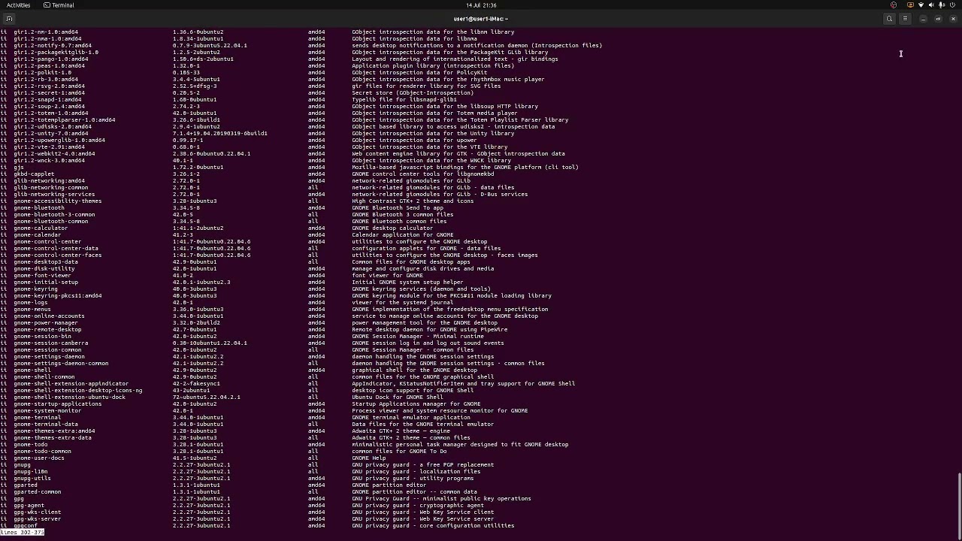
Task: Minimize the terminal window
Action: [923, 19]
